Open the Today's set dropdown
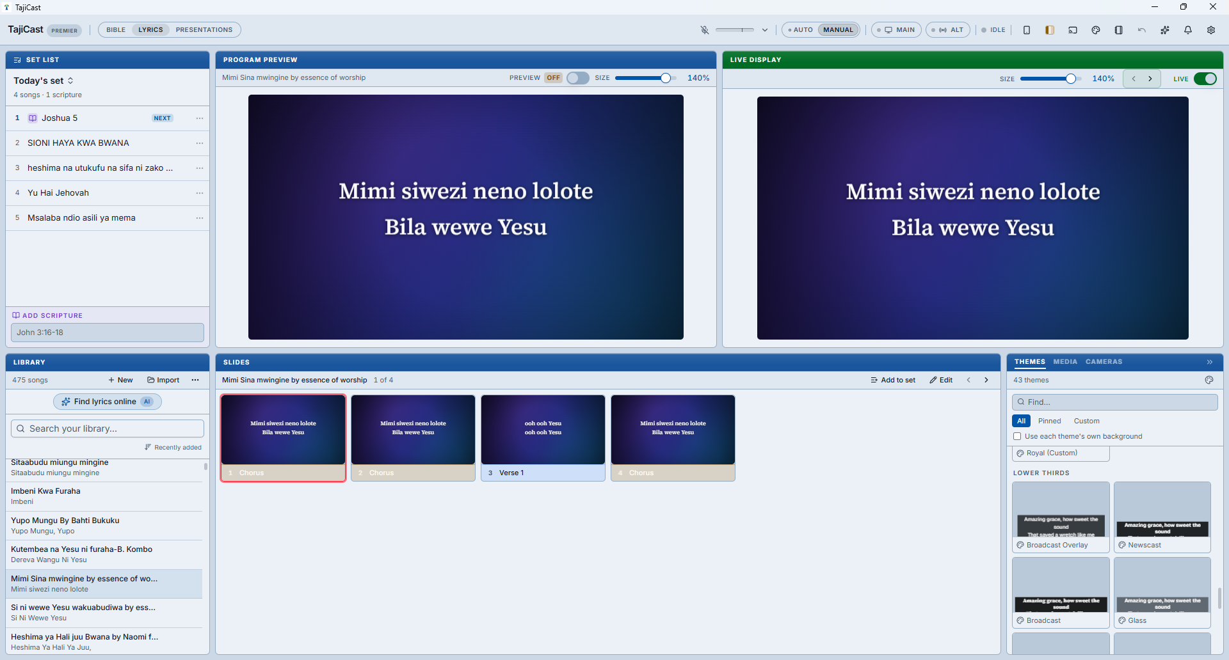Image resolution: width=1229 pixels, height=660 pixels. click(x=44, y=81)
